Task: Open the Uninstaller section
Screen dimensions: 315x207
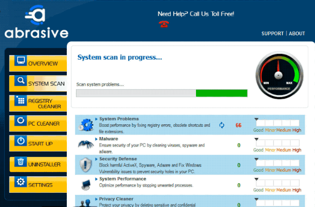Action: pos(38,165)
